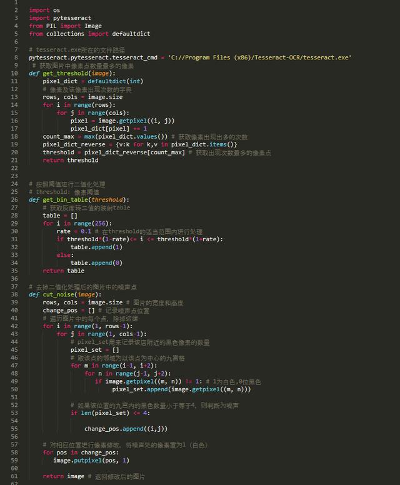Click 'change_pos.append((i,j))'
Viewport: 400px width, 485px height.
tap(126, 429)
